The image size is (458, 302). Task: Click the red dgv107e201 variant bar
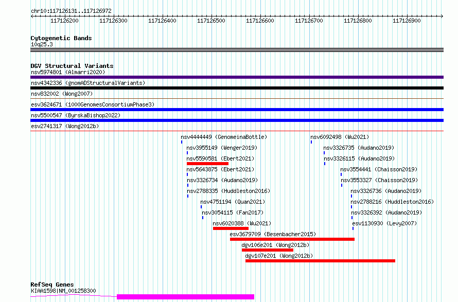pos(321,261)
